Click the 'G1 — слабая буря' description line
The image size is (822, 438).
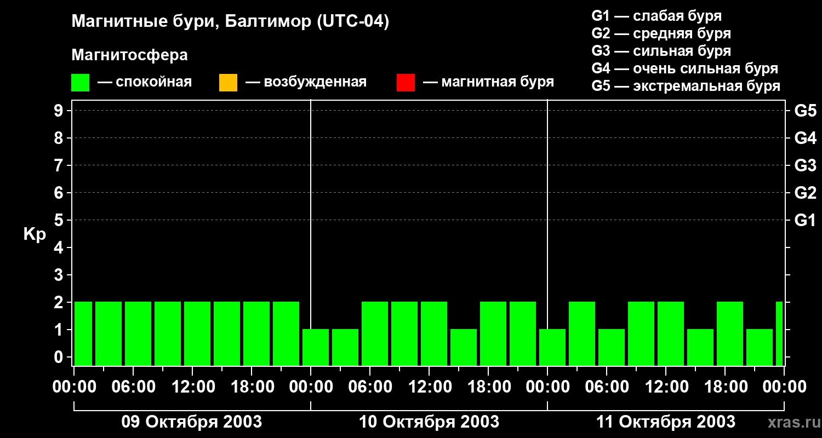coord(657,16)
